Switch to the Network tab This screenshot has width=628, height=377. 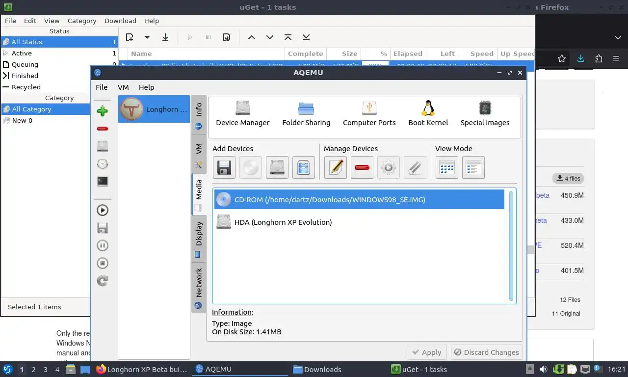(x=199, y=288)
